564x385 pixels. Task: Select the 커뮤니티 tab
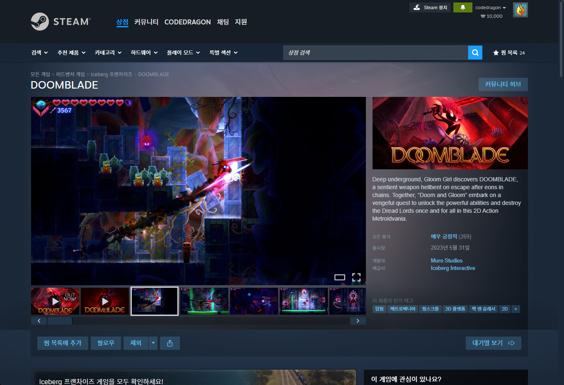click(x=146, y=22)
